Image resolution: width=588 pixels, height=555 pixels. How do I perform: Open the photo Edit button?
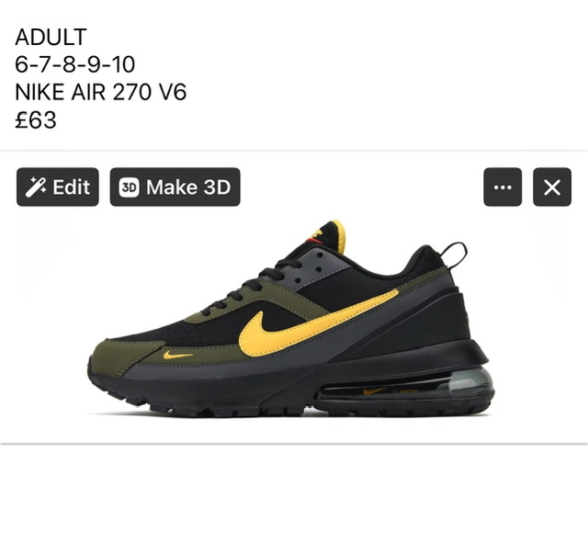coord(58,187)
